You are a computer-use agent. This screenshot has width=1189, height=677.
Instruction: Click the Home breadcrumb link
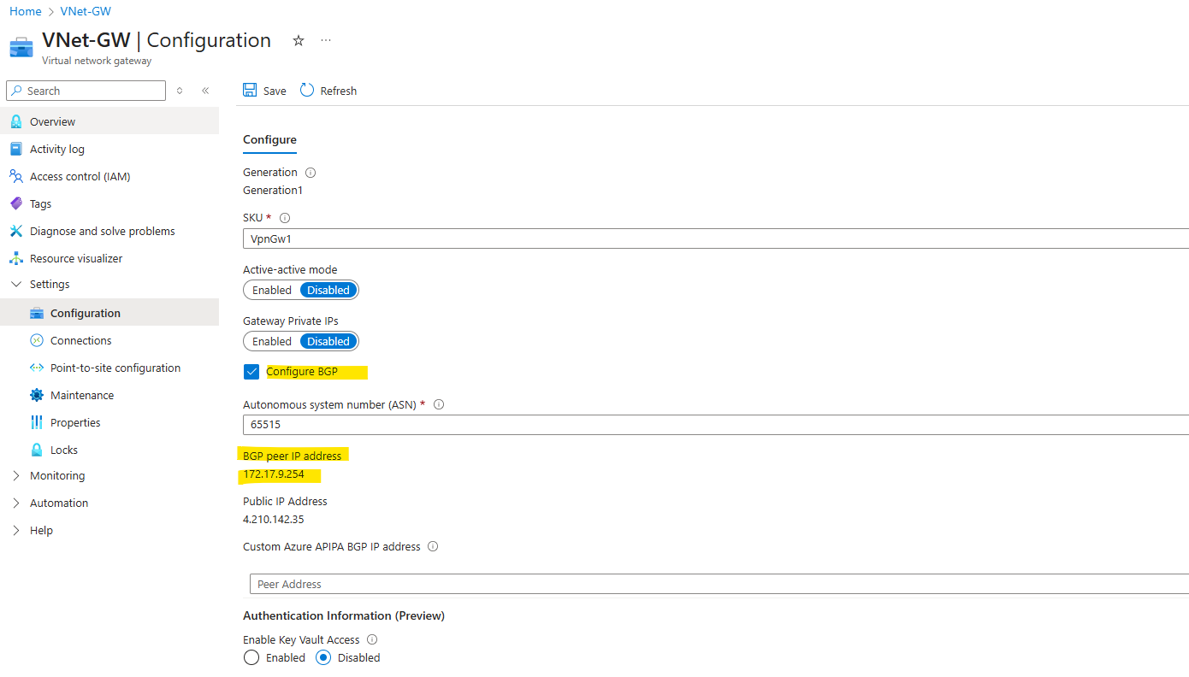pos(26,11)
